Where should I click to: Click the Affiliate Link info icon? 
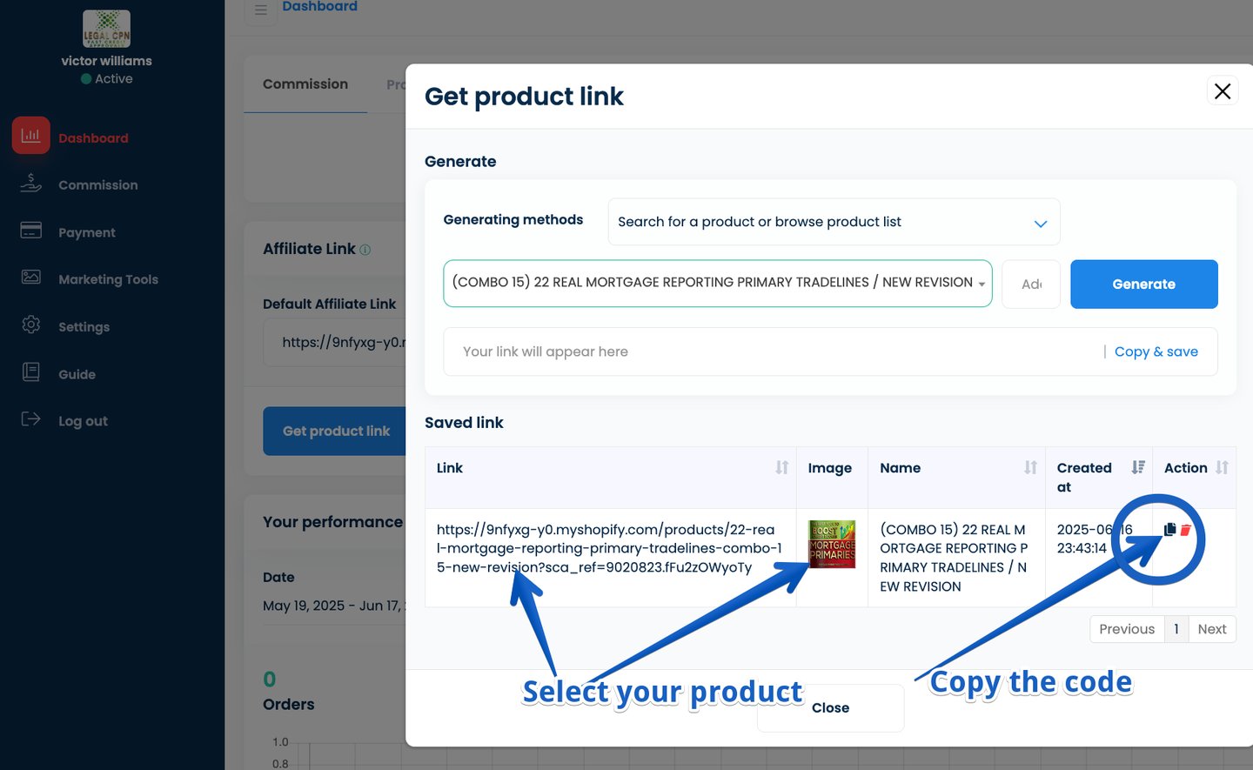click(x=365, y=250)
